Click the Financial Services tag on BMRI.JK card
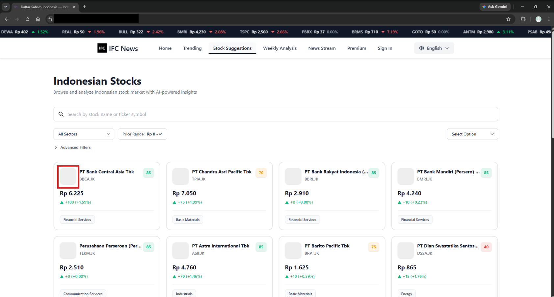Viewport: 554px width, 297px height. [x=415, y=219]
